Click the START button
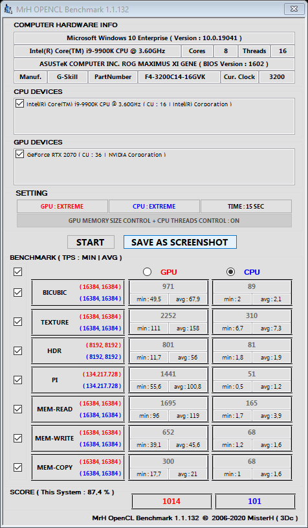 pos(91,242)
